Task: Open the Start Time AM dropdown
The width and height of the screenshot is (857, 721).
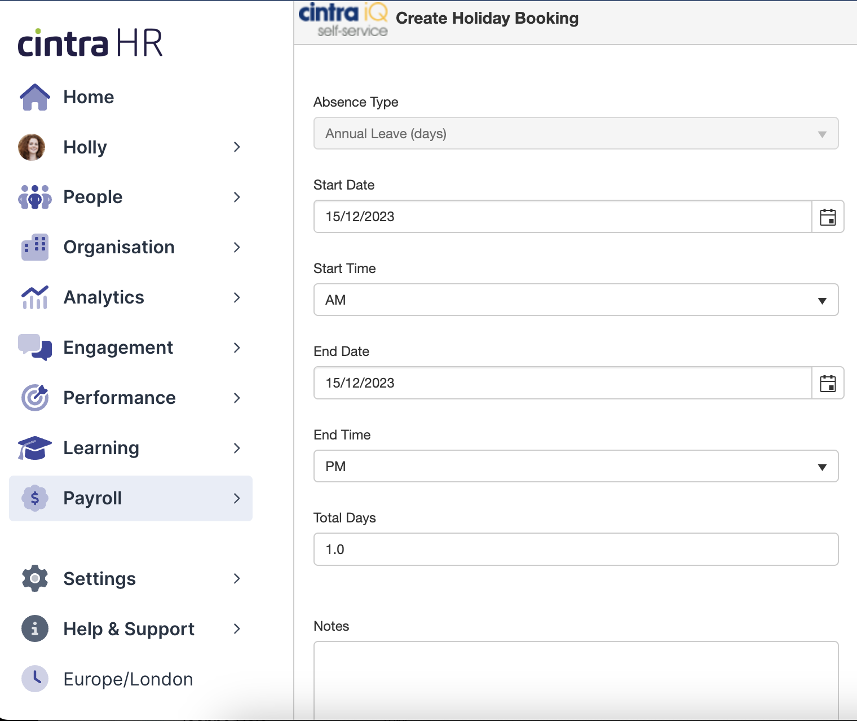Action: pyautogui.click(x=576, y=300)
